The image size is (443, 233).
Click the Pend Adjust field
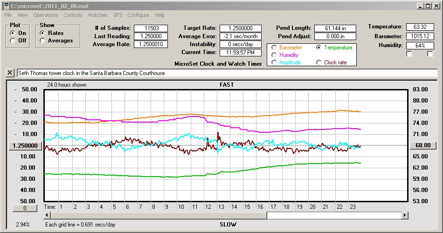click(335, 36)
